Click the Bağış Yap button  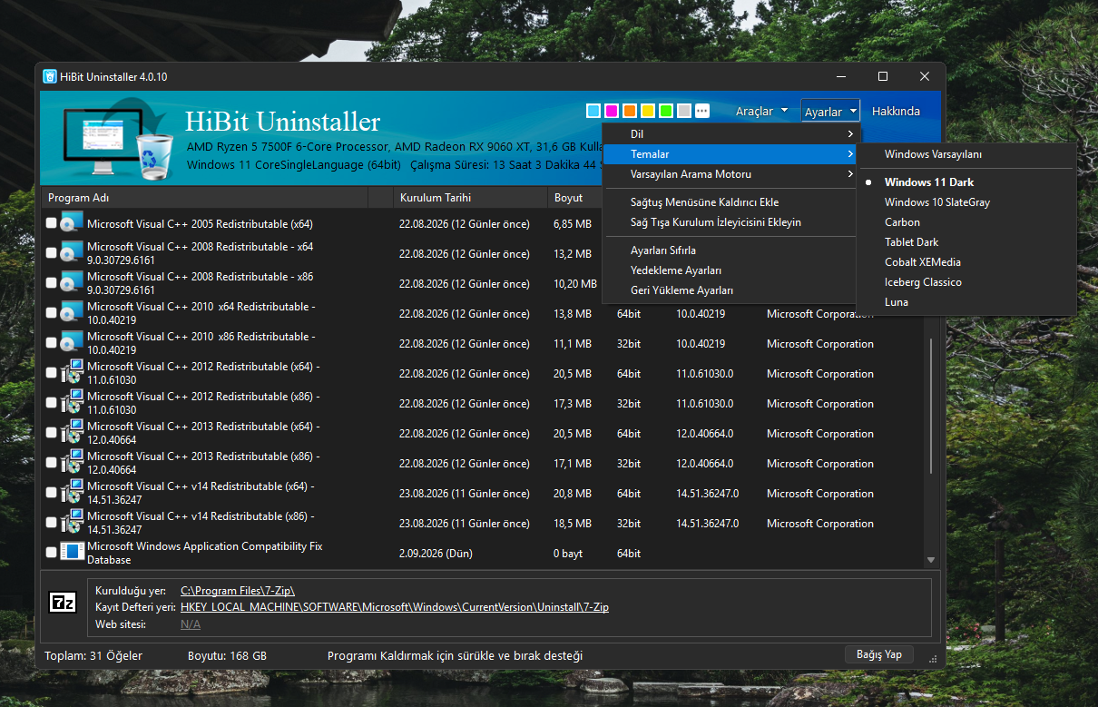pyautogui.click(x=879, y=654)
